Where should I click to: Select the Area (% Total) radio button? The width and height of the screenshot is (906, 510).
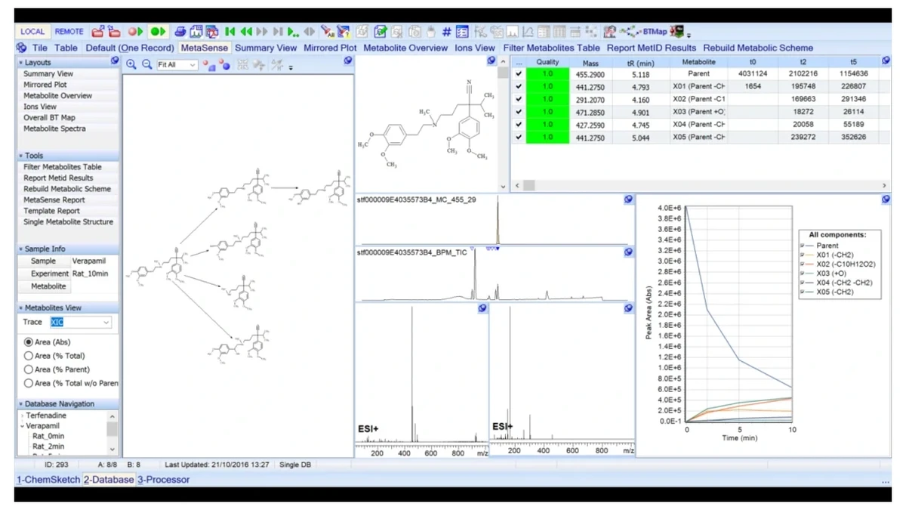point(29,356)
